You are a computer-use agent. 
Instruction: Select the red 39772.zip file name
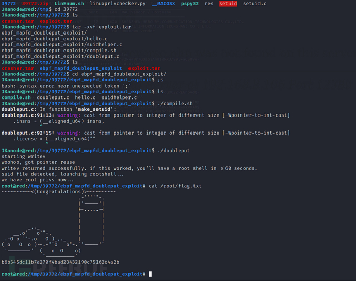(x=35, y=4)
